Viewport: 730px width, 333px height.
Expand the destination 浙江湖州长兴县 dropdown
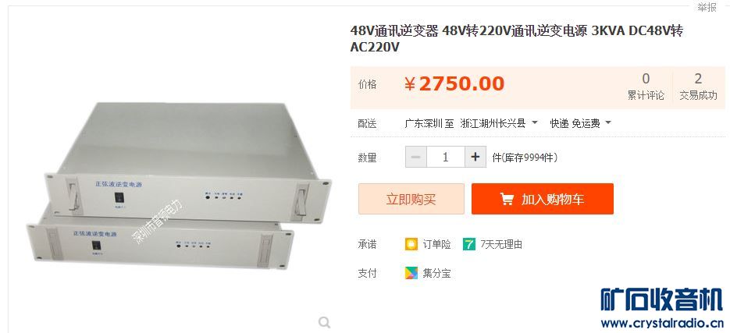(499, 123)
